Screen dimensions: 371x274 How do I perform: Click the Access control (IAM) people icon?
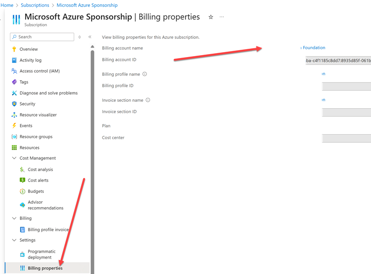[14, 71]
